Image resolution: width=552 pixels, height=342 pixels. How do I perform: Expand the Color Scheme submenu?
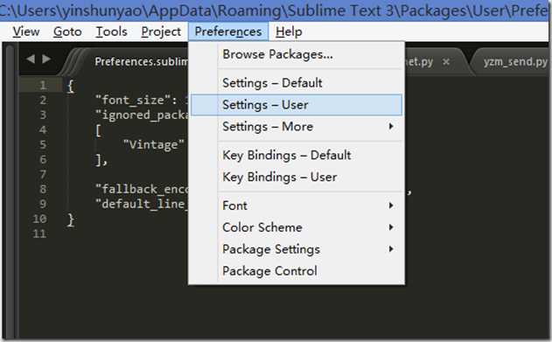296,227
